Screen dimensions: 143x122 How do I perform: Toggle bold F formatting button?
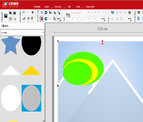(73, 19)
